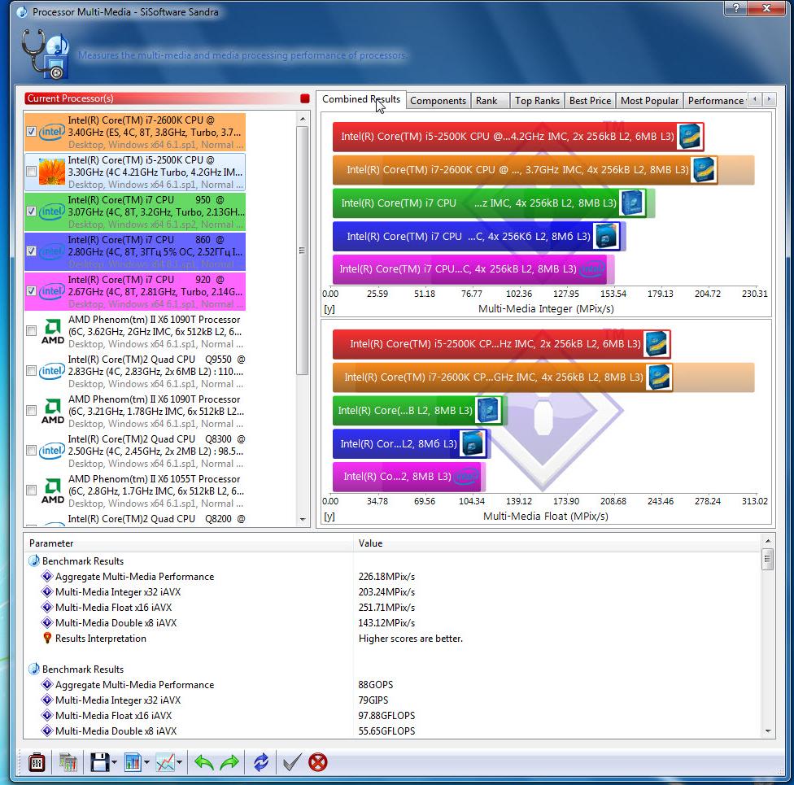Check the Core2 Quad Q9550 checkbox
794x785 pixels.
31,371
